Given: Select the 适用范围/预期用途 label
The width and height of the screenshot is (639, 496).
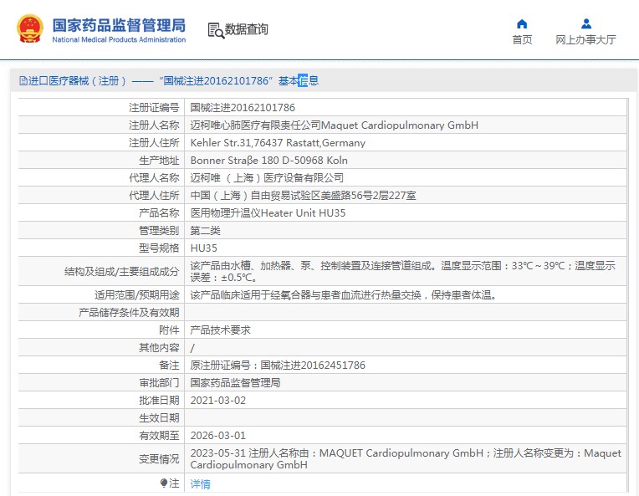Looking at the screenshot, I should click(x=136, y=295).
